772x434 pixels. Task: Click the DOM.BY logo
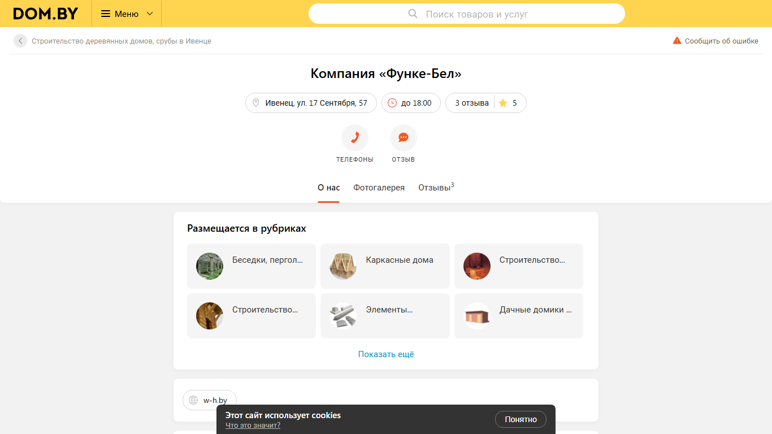(x=46, y=14)
